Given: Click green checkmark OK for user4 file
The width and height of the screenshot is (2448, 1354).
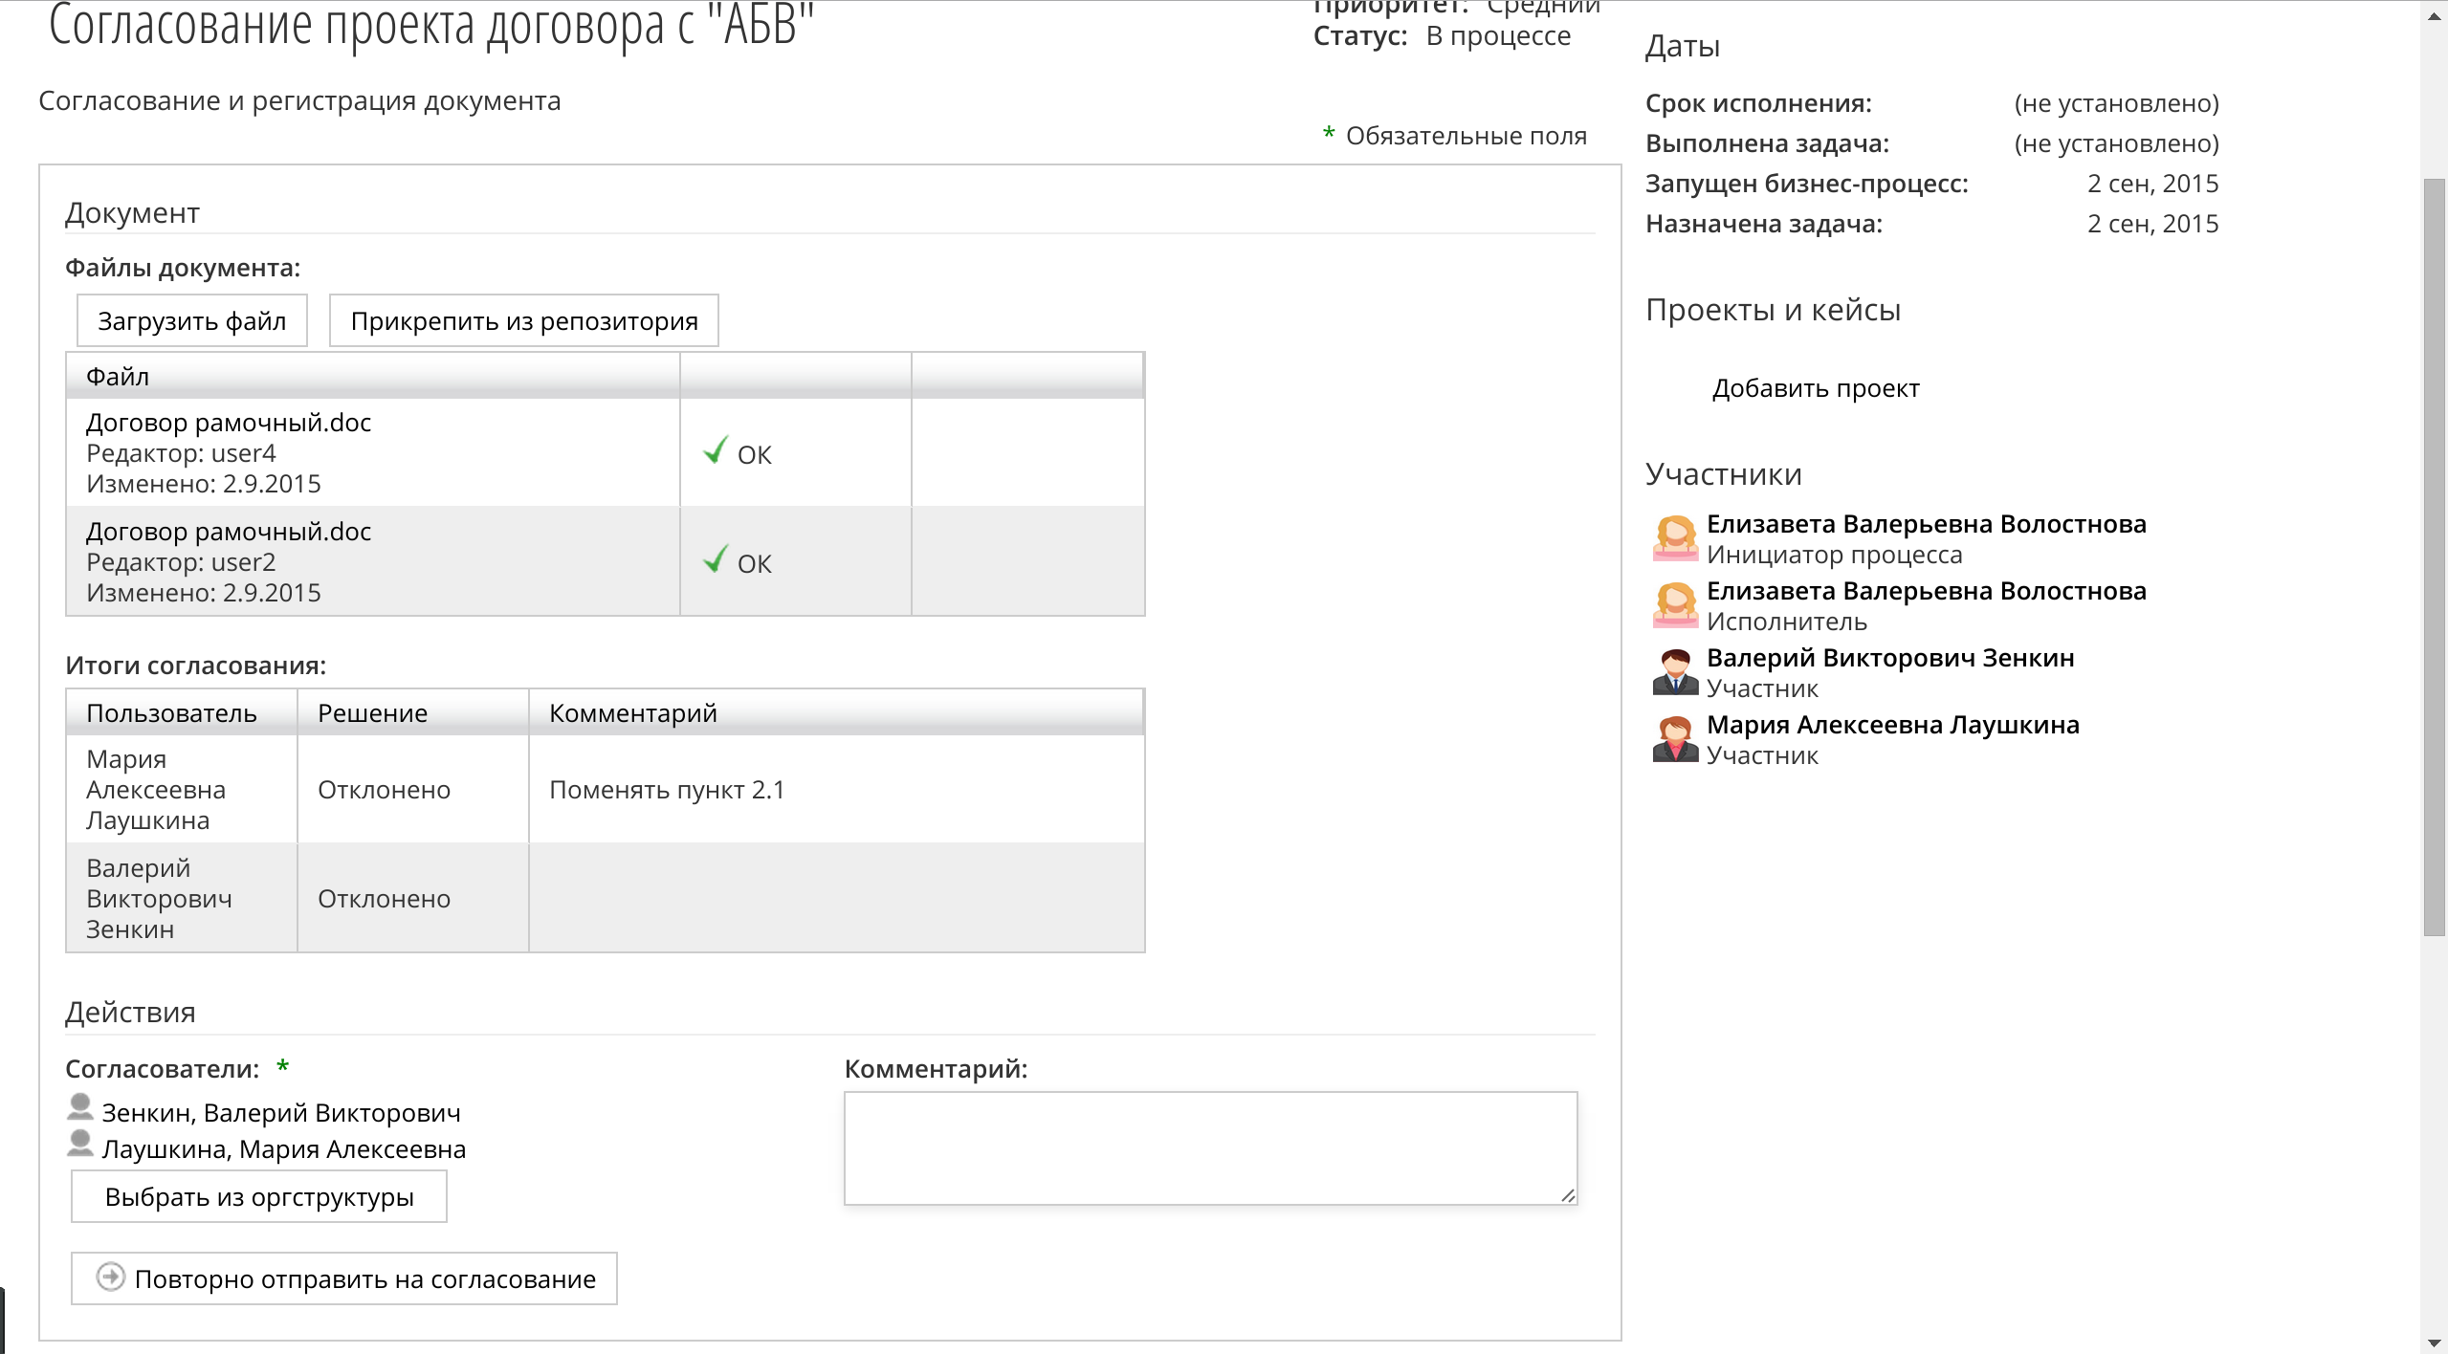Looking at the screenshot, I should coord(715,451).
